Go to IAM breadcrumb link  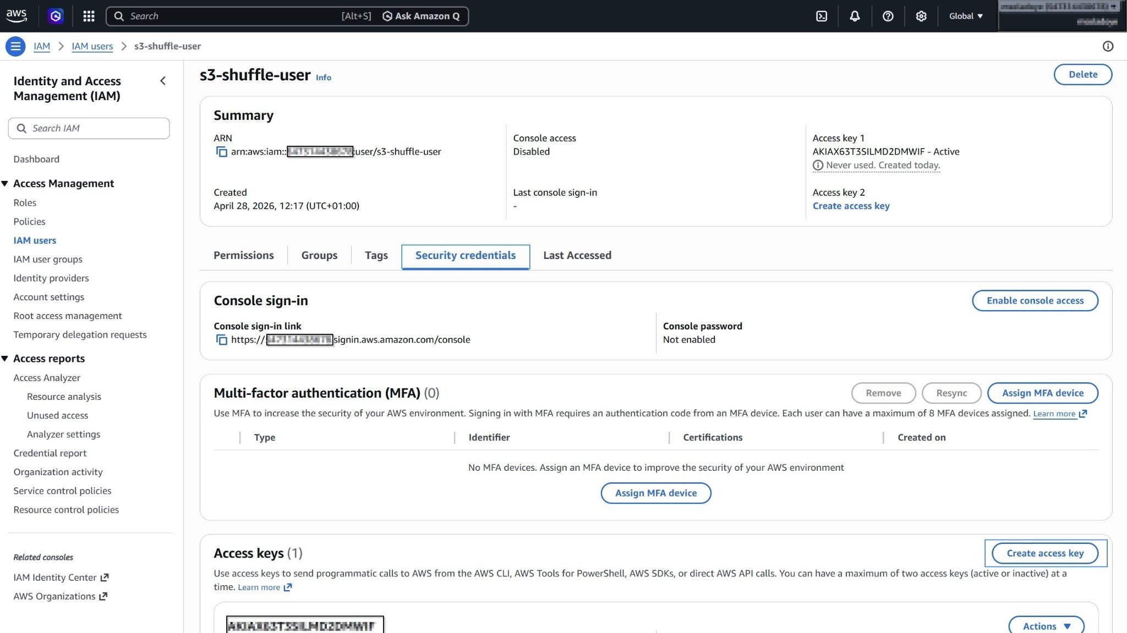pos(42,46)
